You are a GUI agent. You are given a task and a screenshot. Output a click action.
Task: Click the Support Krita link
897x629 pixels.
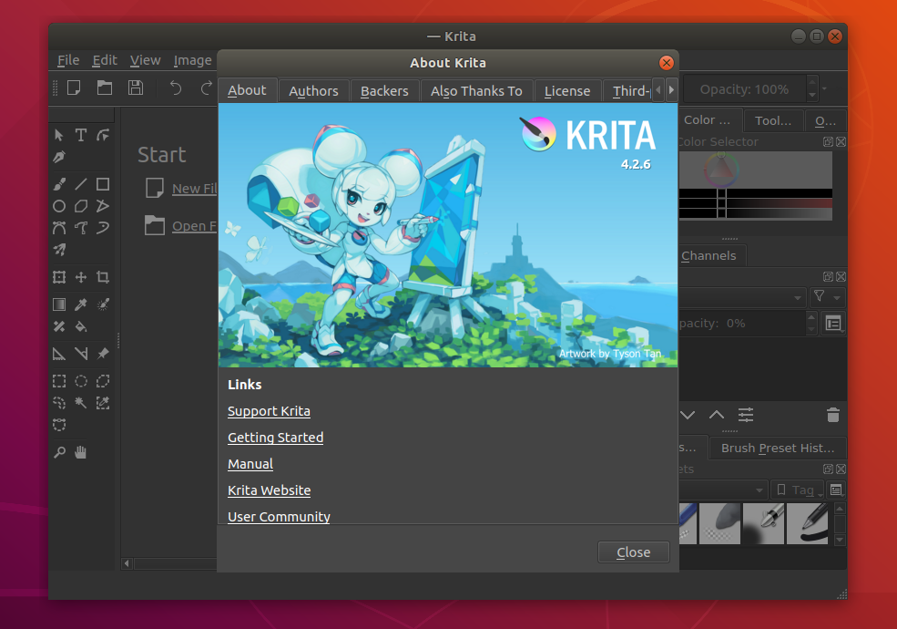269,411
